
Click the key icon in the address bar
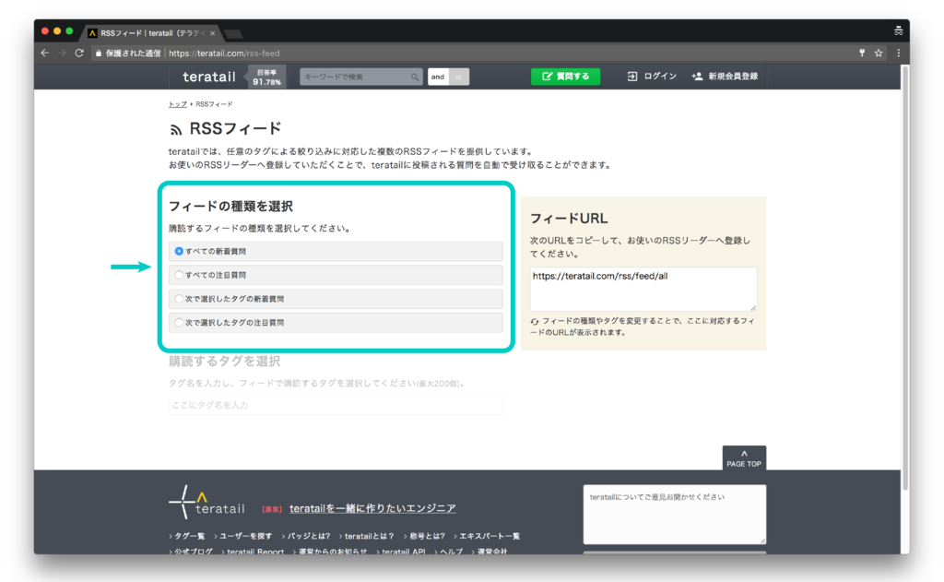coord(862,53)
